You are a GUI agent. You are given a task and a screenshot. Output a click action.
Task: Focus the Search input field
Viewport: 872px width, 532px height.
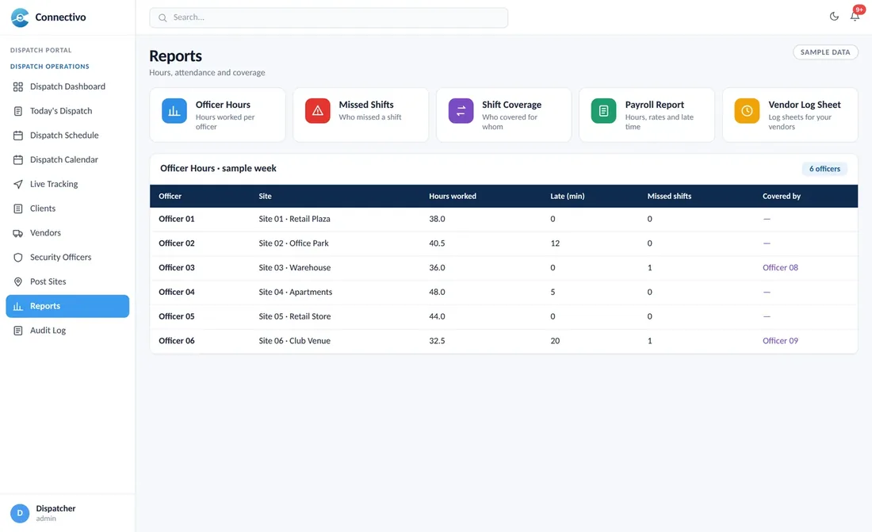point(328,17)
